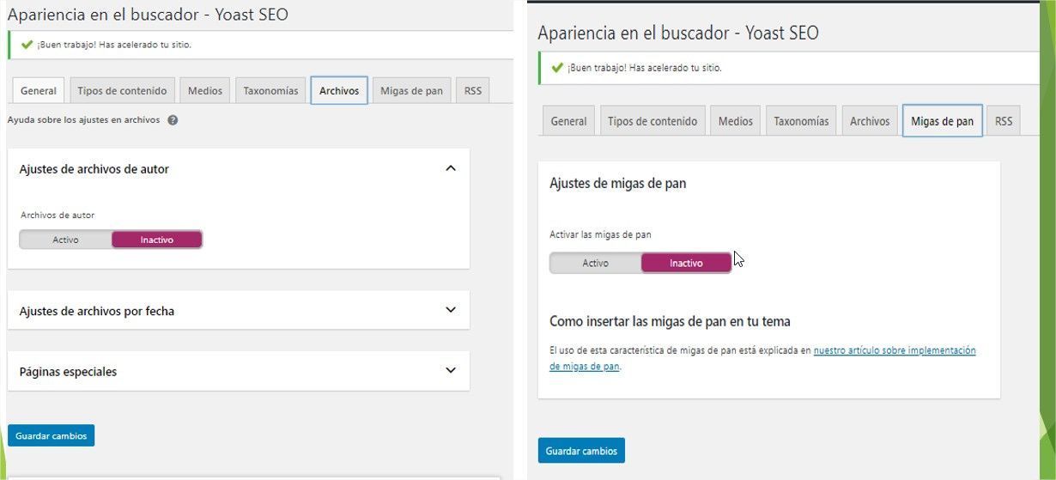The width and height of the screenshot is (1056, 480).
Task: Open the RSS tab in right window
Action: click(1004, 121)
